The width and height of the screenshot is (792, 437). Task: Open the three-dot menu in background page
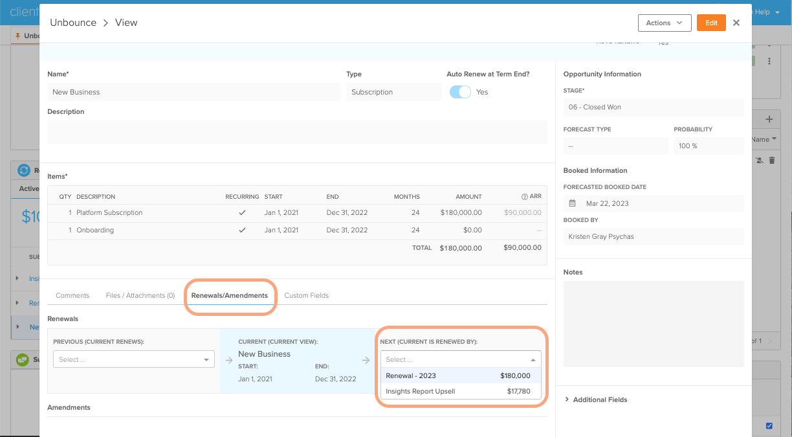coord(769,62)
